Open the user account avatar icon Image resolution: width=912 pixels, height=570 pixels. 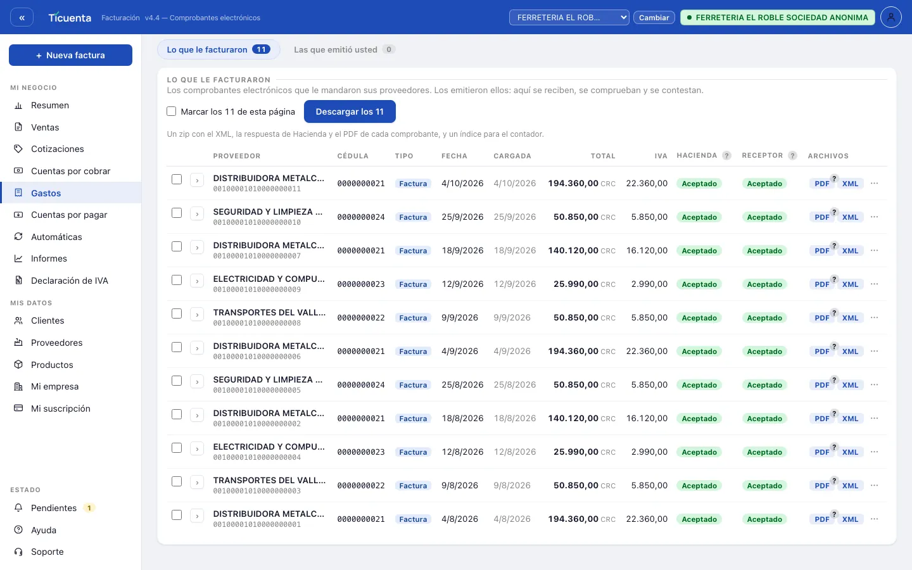(891, 17)
